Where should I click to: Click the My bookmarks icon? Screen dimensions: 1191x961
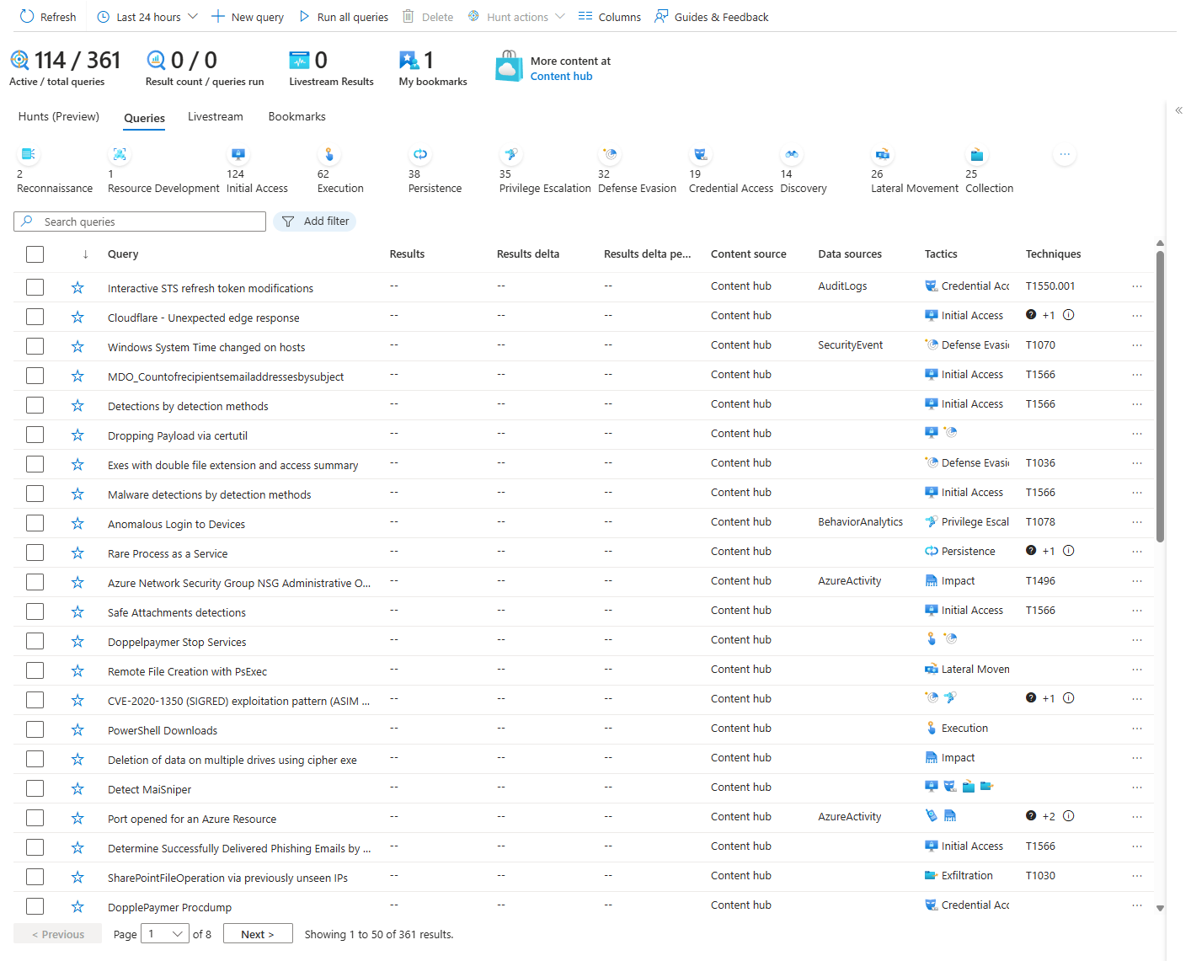(x=409, y=60)
